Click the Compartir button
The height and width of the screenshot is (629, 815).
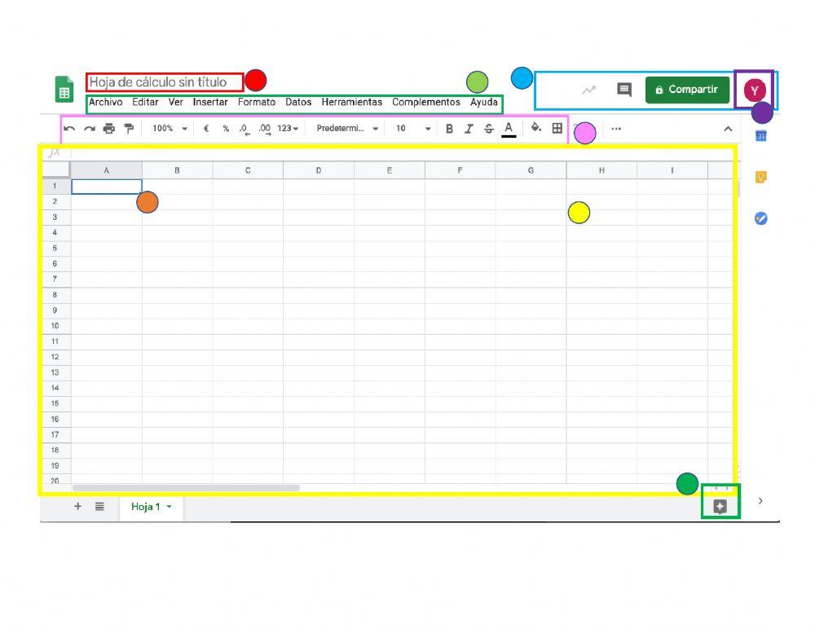click(x=687, y=90)
